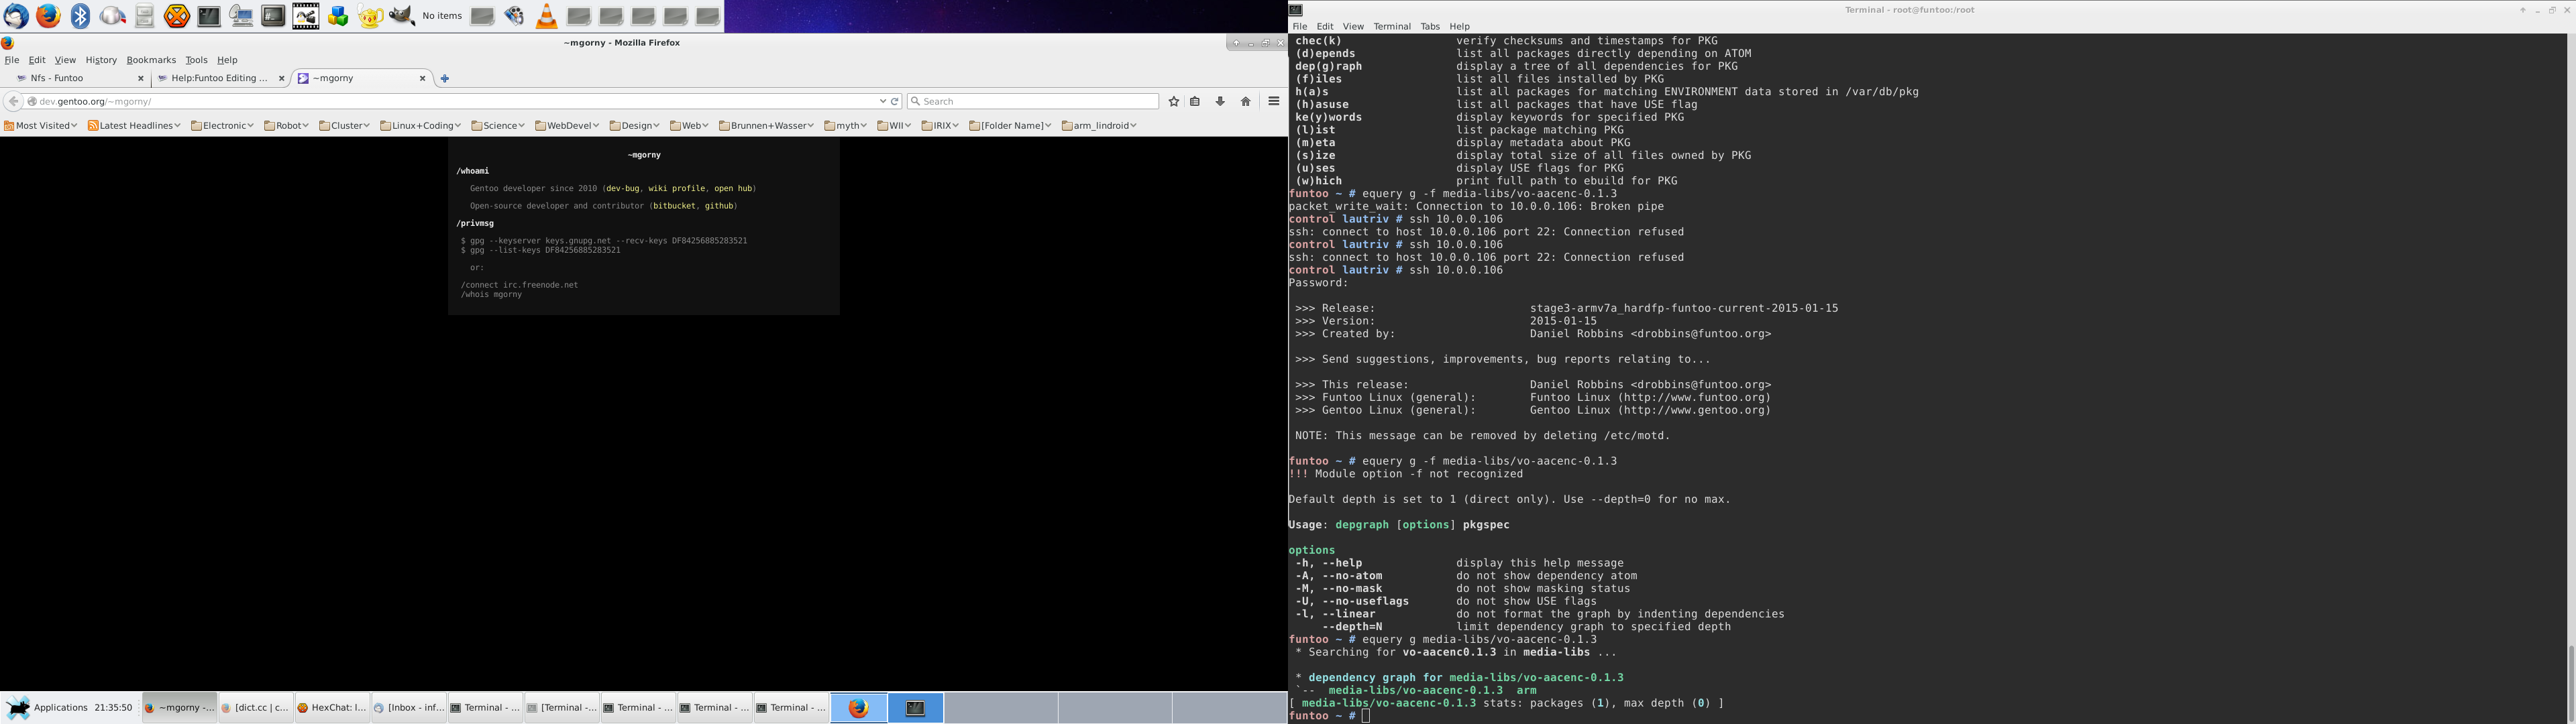Open the Firefox launcher in top panel

(49, 16)
